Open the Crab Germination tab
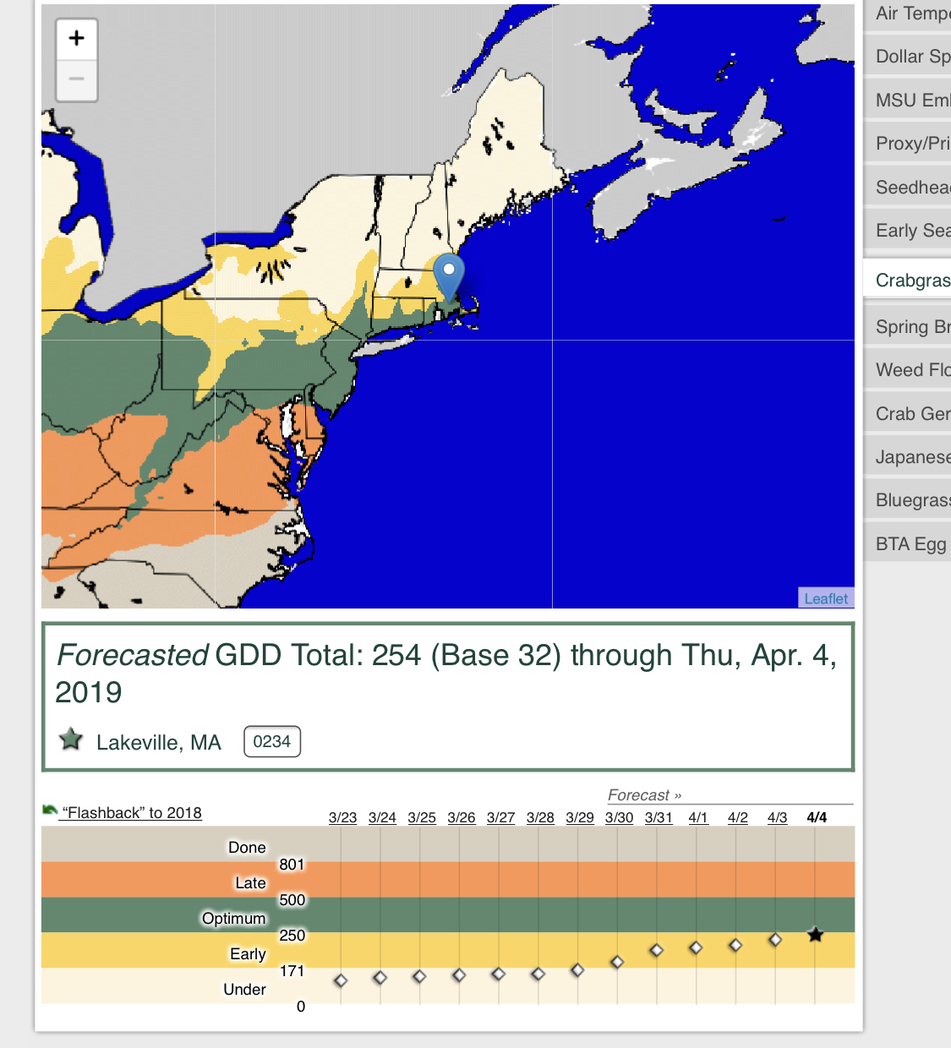951x1048 pixels. click(x=908, y=414)
